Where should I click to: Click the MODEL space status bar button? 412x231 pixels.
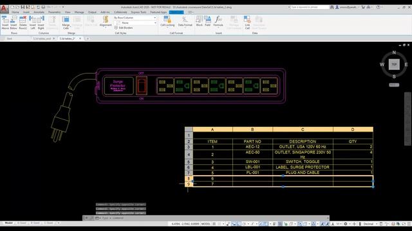[206, 224]
